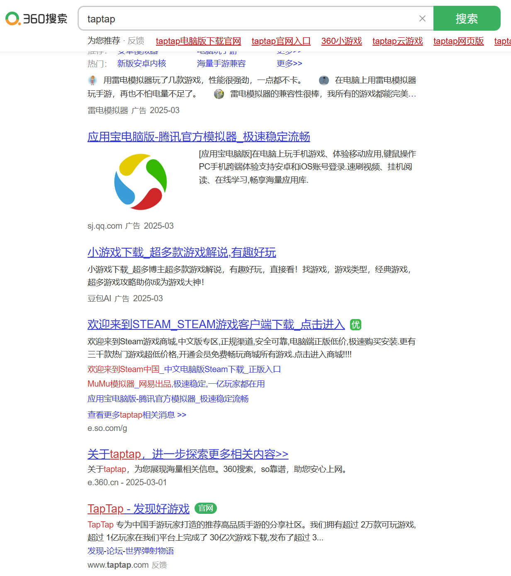Open taptap官网入口 suggestion

tap(281, 41)
